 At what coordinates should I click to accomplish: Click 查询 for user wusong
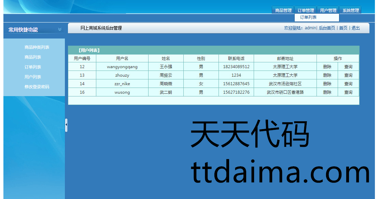coord(348,92)
